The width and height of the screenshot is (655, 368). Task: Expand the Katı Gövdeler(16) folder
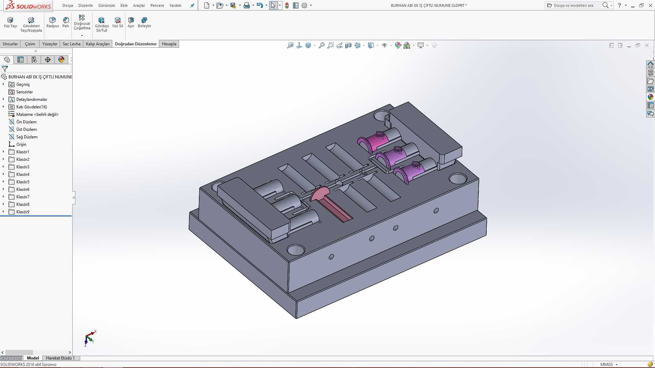(x=3, y=107)
